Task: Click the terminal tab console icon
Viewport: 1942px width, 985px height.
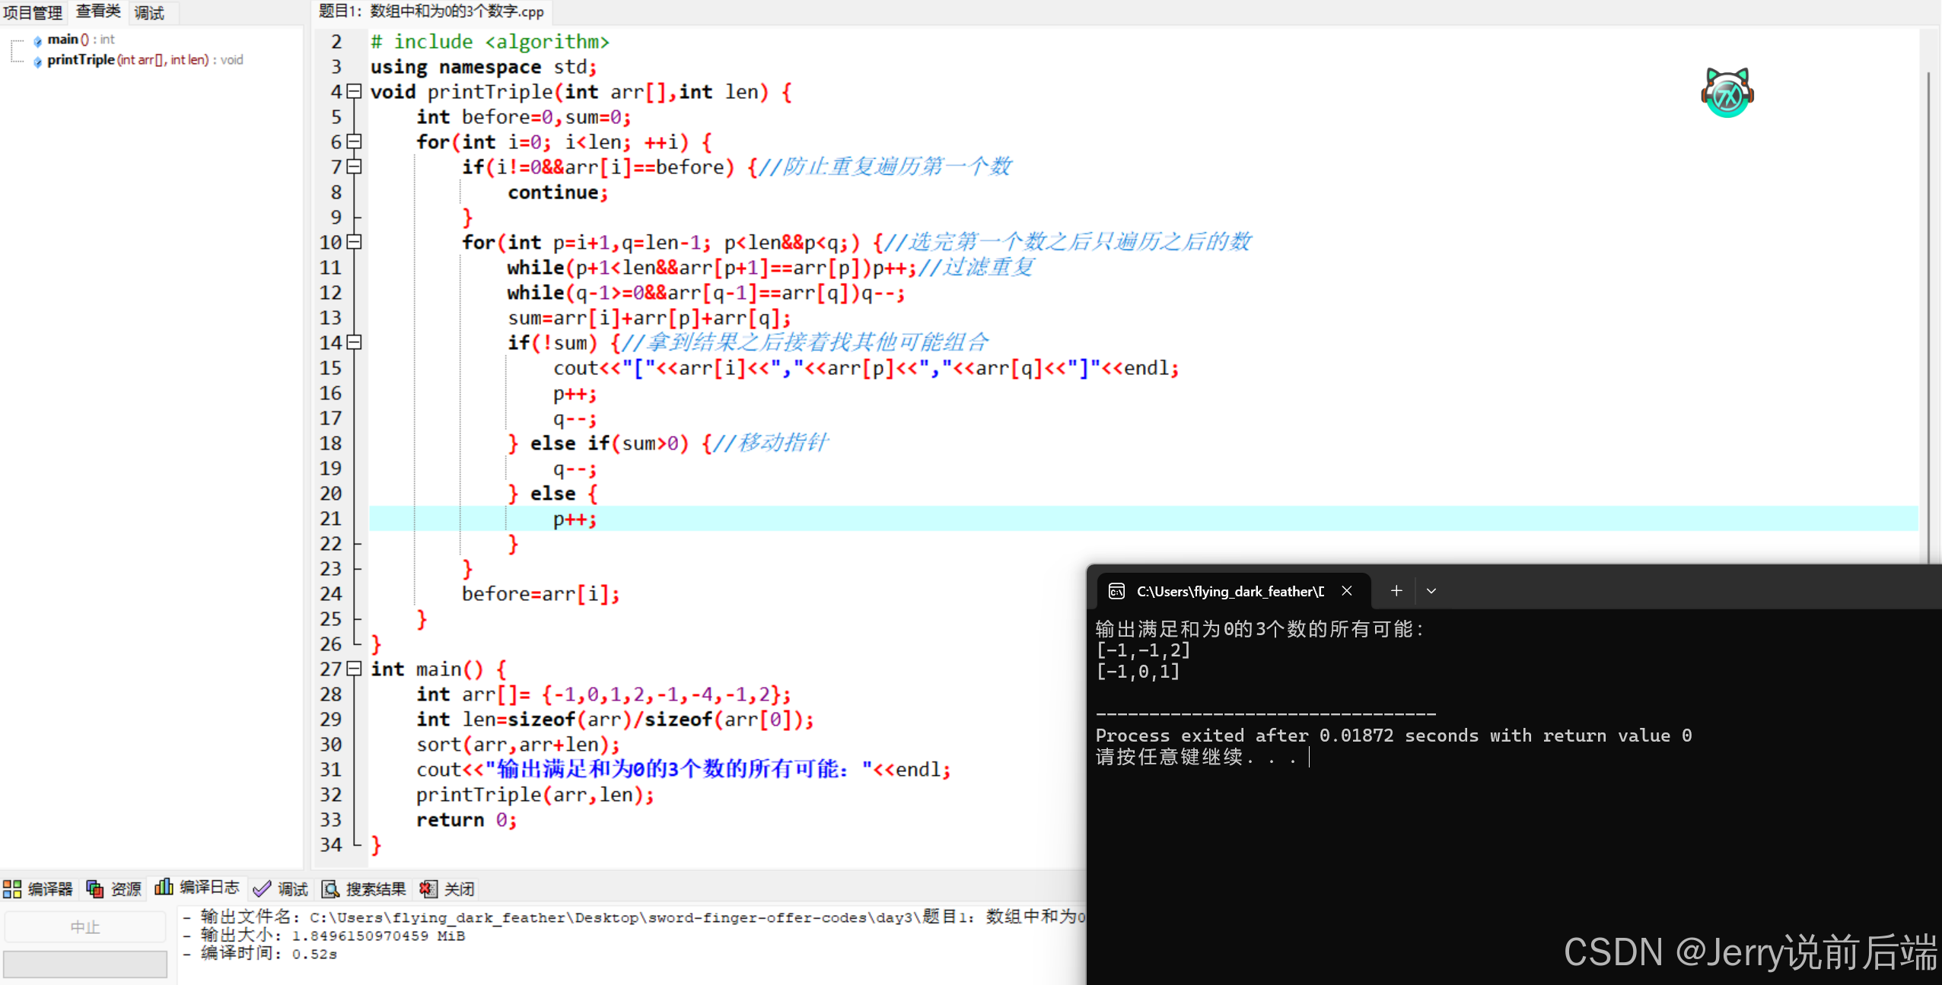Action: coord(1116,591)
